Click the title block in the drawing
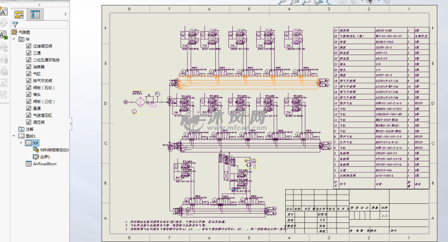 pyautogui.click(x=357, y=211)
